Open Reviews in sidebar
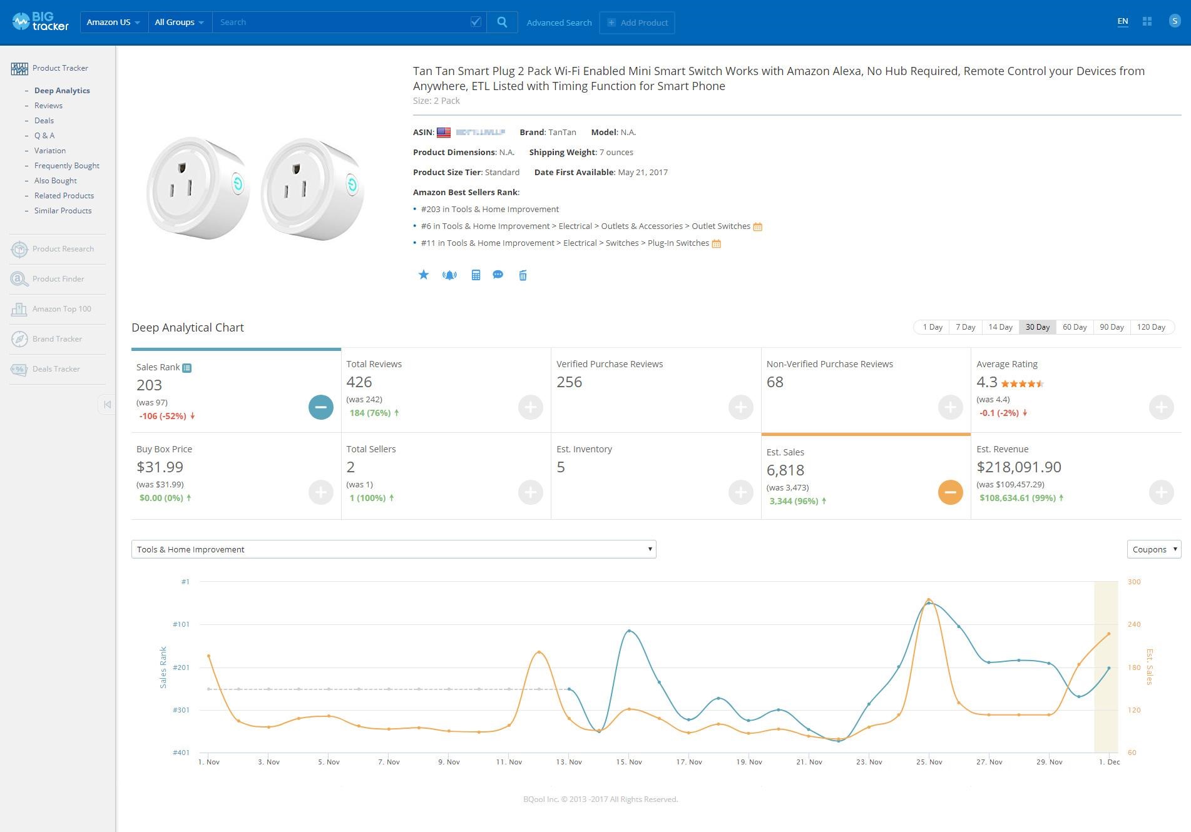The height and width of the screenshot is (832, 1191). 48,106
